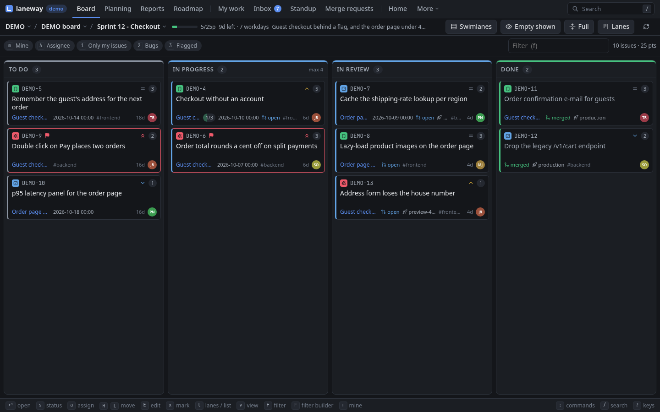The image size is (660, 412).
Task: Click the bug type icon on DEMO-13
Action: [344, 183]
